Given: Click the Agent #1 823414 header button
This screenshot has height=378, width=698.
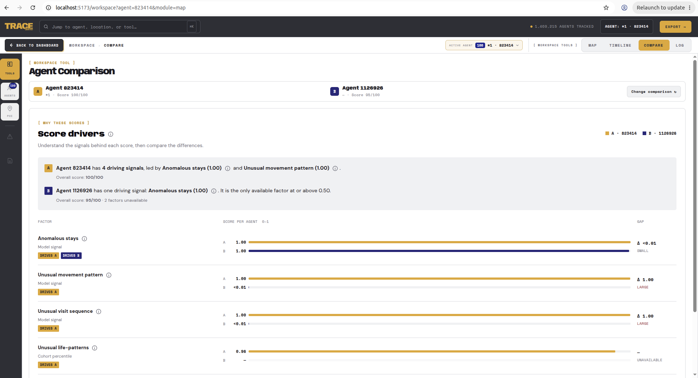Looking at the screenshot, I should (627, 27).
